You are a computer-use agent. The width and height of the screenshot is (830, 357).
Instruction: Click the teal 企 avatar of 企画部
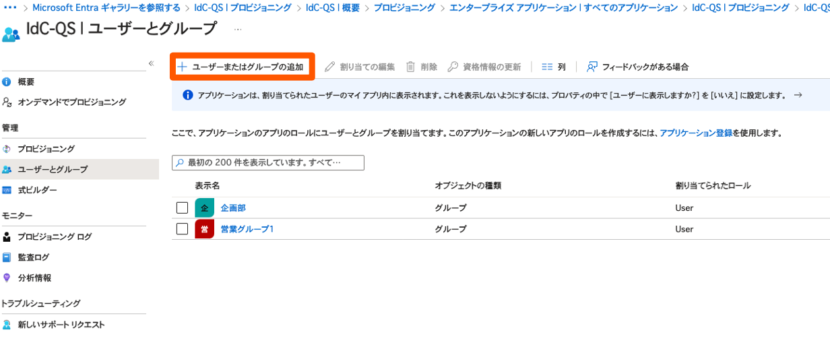pyautogui.click(x=204, y=208)
